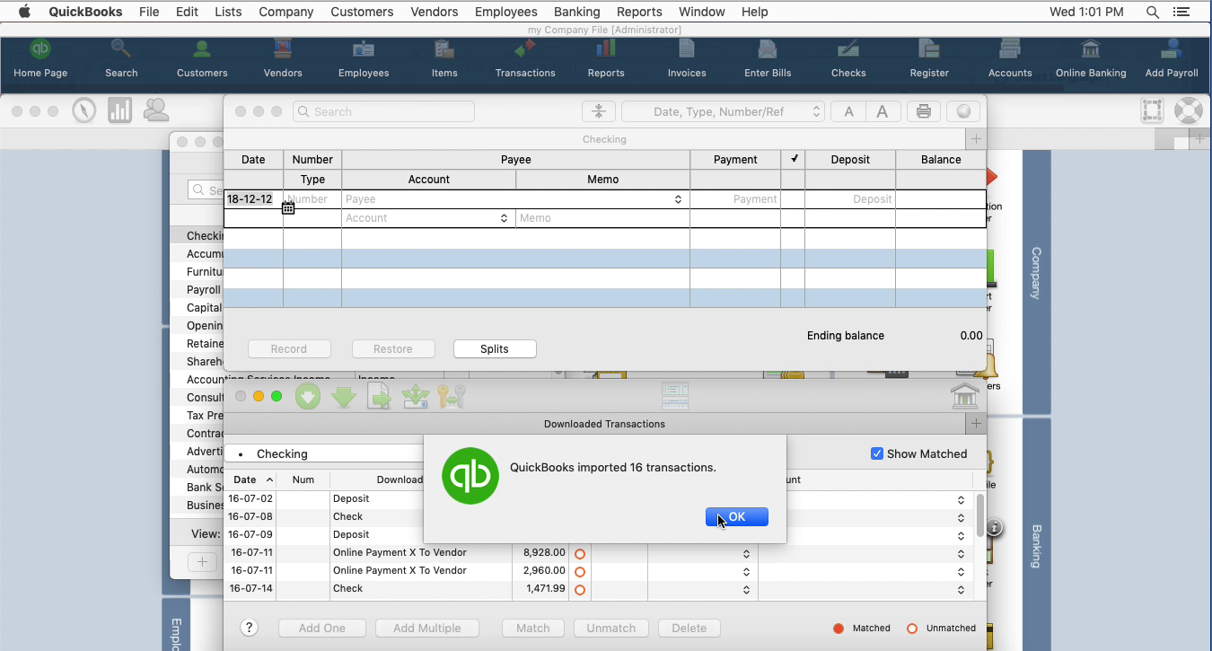
Task: Click the larger font A button
Action: pos(883,111)
